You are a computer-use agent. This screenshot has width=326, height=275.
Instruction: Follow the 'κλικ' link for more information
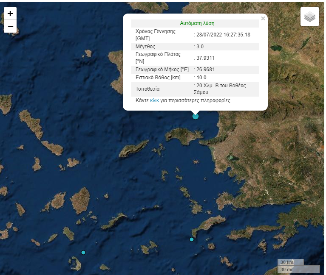(154, 100)
